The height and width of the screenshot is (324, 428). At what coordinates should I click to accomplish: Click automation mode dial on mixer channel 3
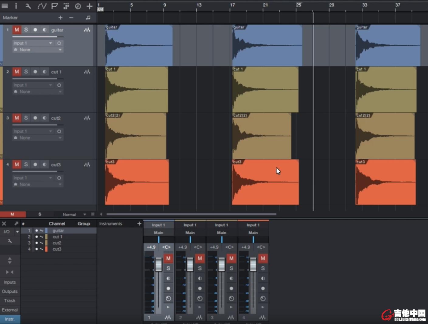231,298
